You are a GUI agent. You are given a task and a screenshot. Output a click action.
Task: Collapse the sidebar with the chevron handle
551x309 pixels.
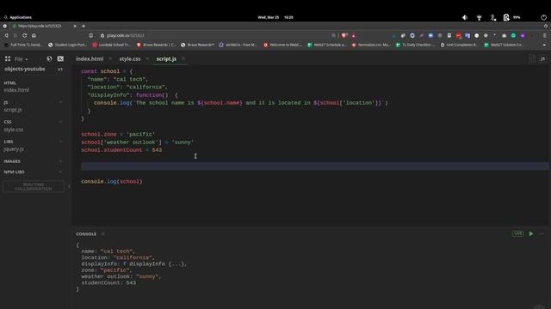point(69,186)
